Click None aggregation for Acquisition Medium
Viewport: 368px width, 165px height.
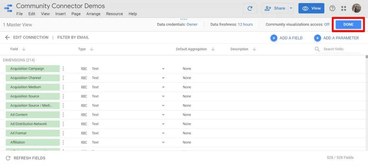(x=187, y=87)
